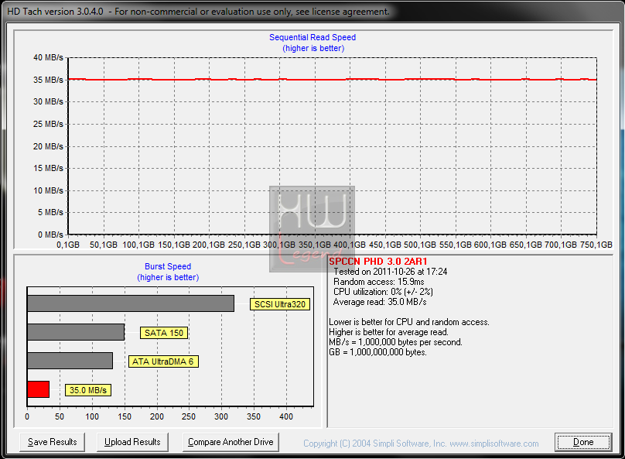
Task: Click the MB/s = 1,000,000 bytes line
Action: [x=395, y=342]
